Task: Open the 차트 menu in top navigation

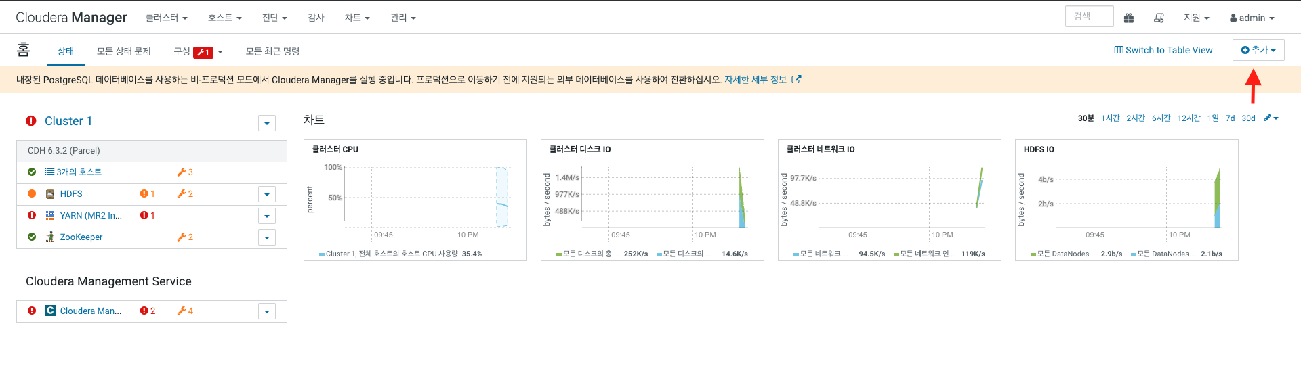Action: click(357, 18)
